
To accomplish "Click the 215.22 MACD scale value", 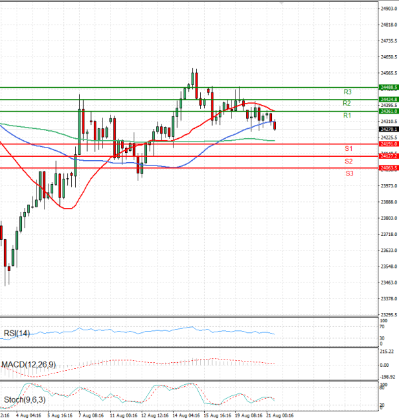I will point(387,352).
